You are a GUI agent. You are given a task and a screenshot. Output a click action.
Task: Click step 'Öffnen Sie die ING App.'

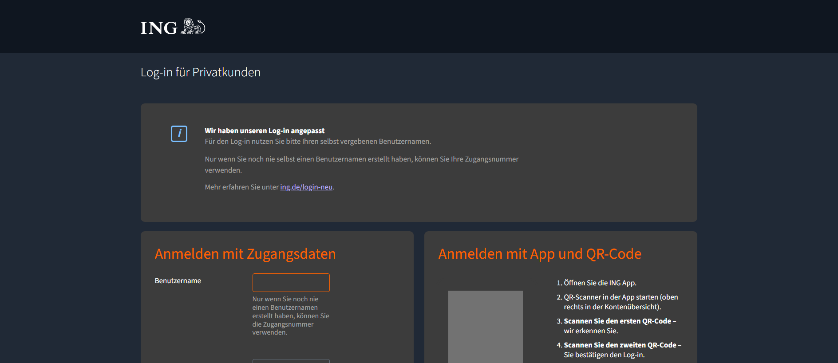point(600,283)
